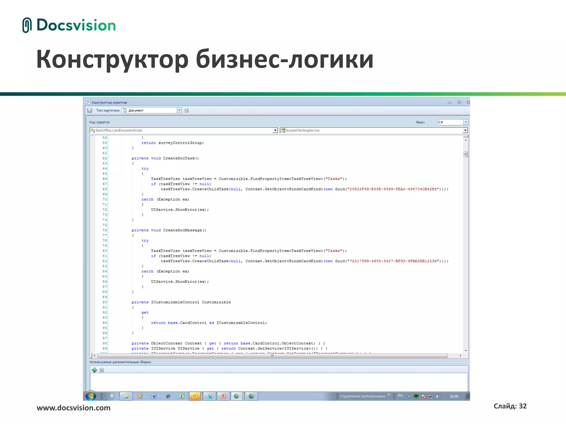
Task: Switch to Lync in the taskbar
Action: (209, 396)
